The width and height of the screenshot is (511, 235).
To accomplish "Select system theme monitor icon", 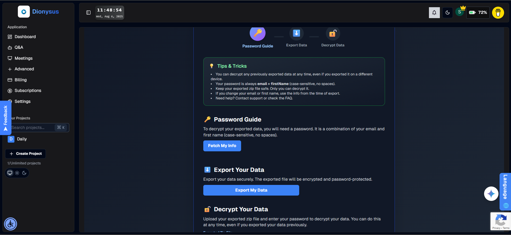I will tap(10, 173).
